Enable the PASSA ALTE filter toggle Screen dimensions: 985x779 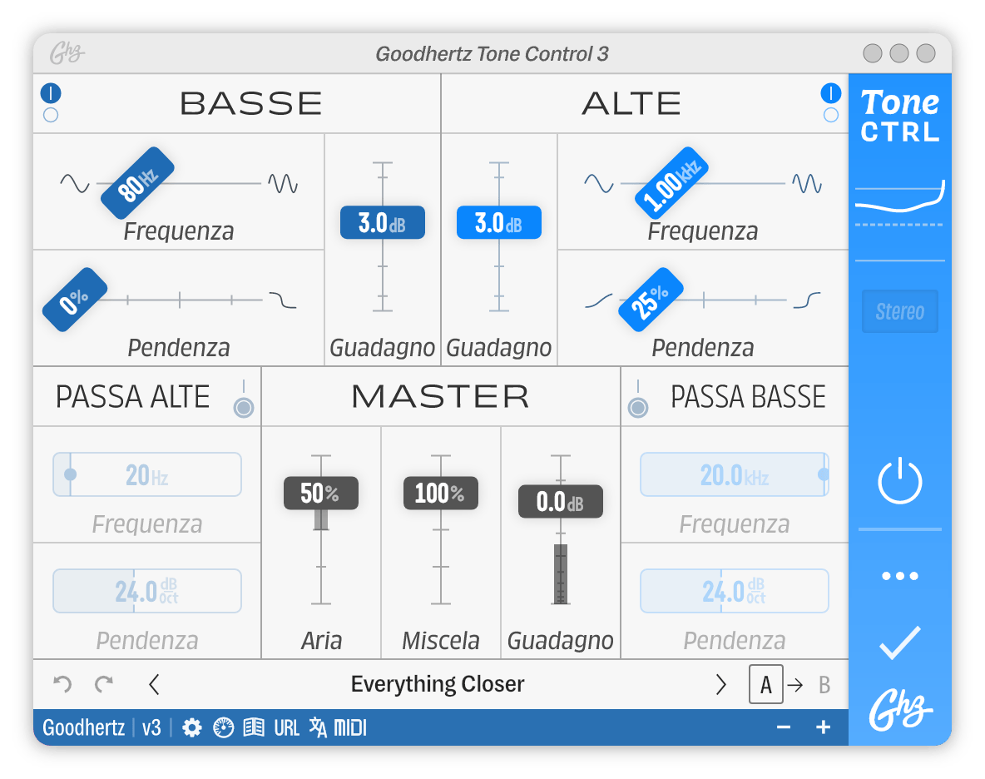point(244,407)
